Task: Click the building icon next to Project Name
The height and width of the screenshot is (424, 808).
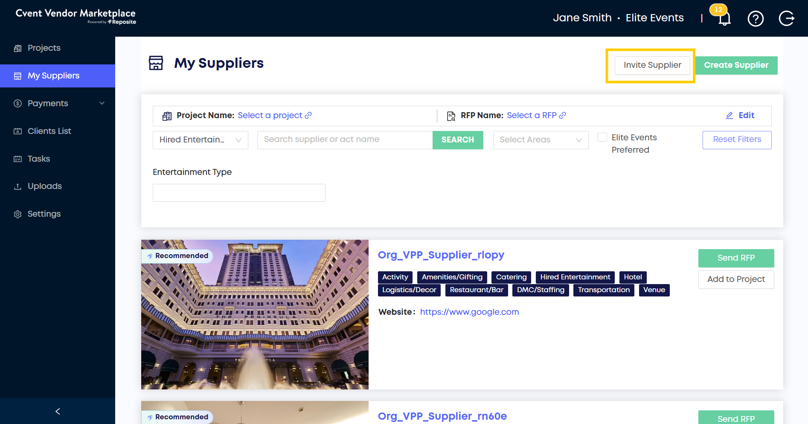Action: click(167, 116)
